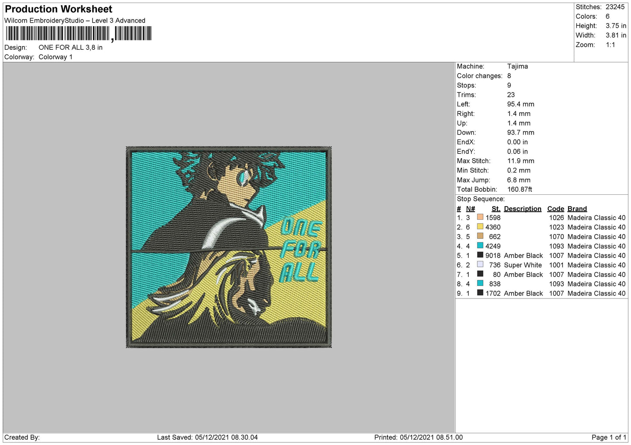Click the 'N#' column header
This screenshot has height=445, width=631.
click(470, 209)
